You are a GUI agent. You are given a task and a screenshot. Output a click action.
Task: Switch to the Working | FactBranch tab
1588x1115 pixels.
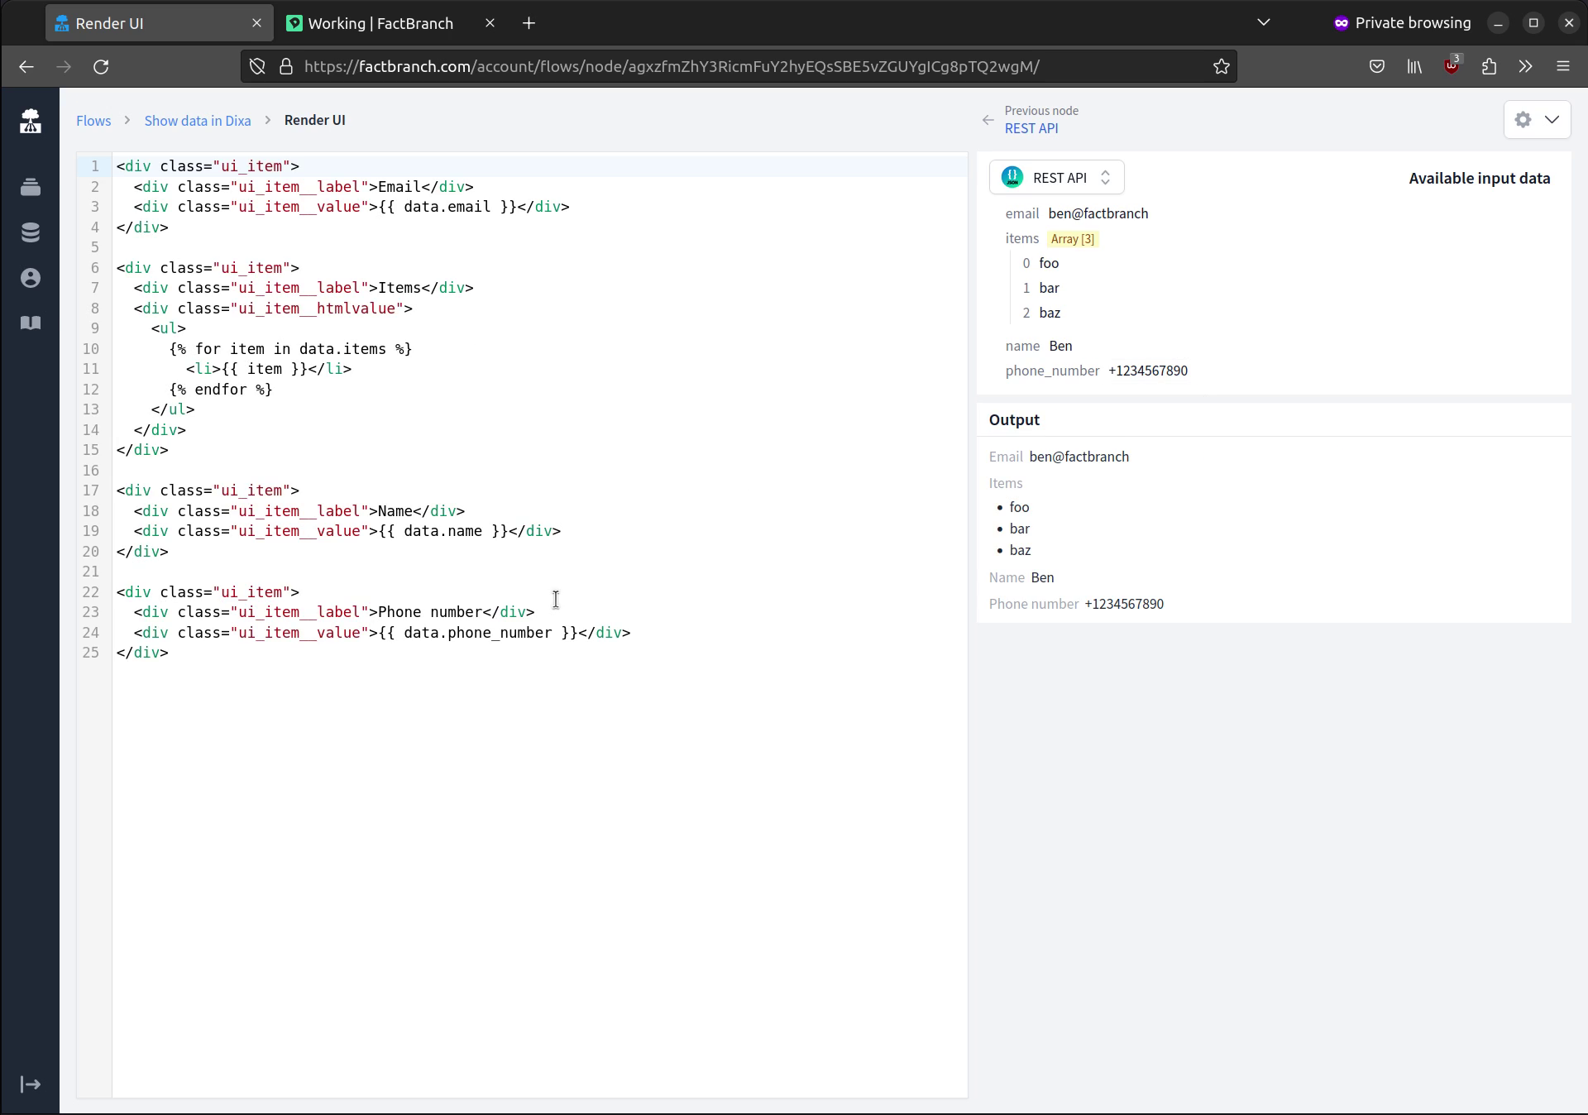(380, 23)
